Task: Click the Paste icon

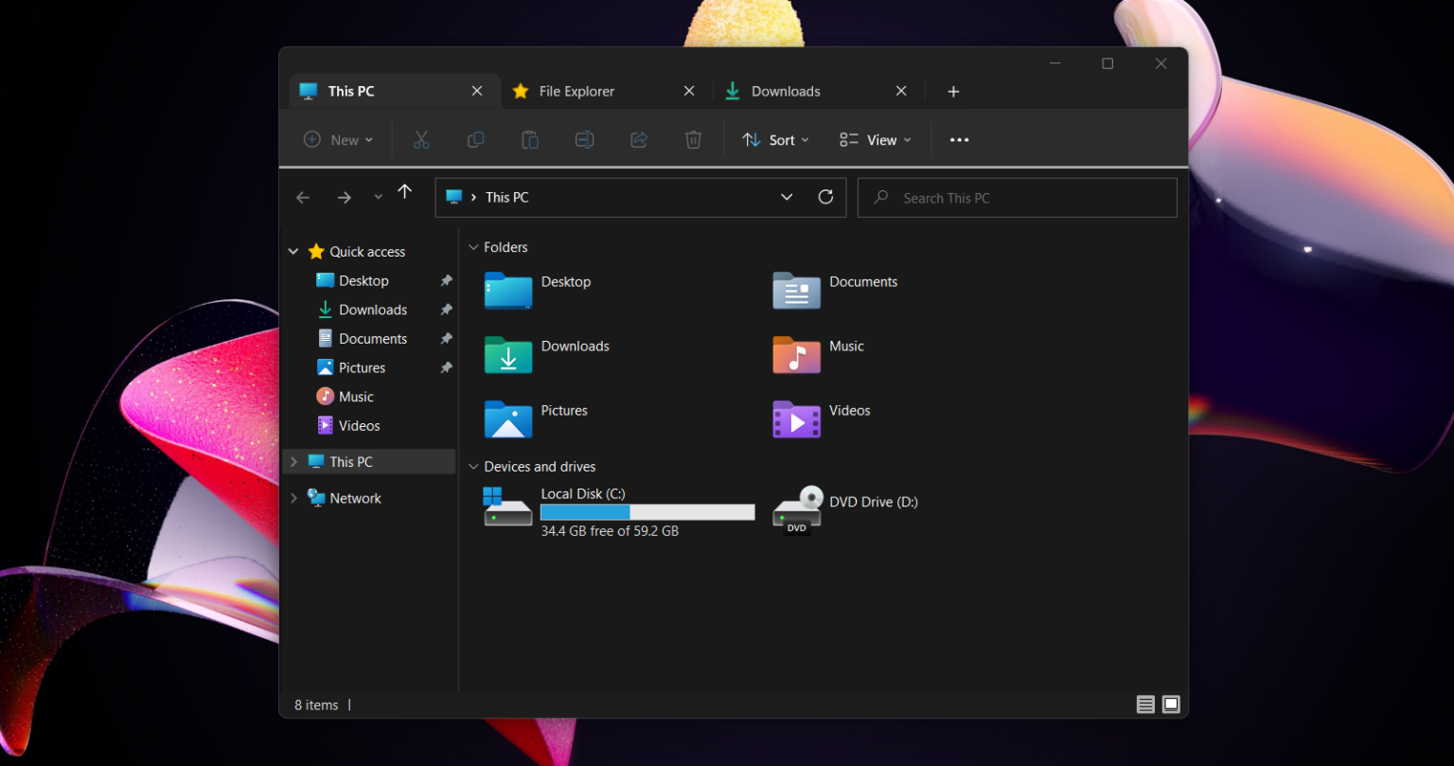Action: [x=529, y=139]
